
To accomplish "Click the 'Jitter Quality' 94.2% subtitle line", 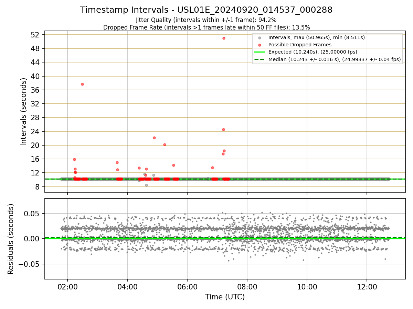I will coord(206,20).
